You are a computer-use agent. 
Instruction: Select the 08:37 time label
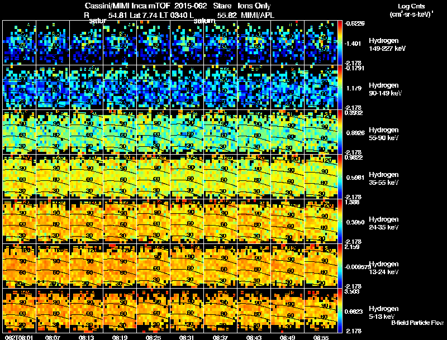pos(220,337)
